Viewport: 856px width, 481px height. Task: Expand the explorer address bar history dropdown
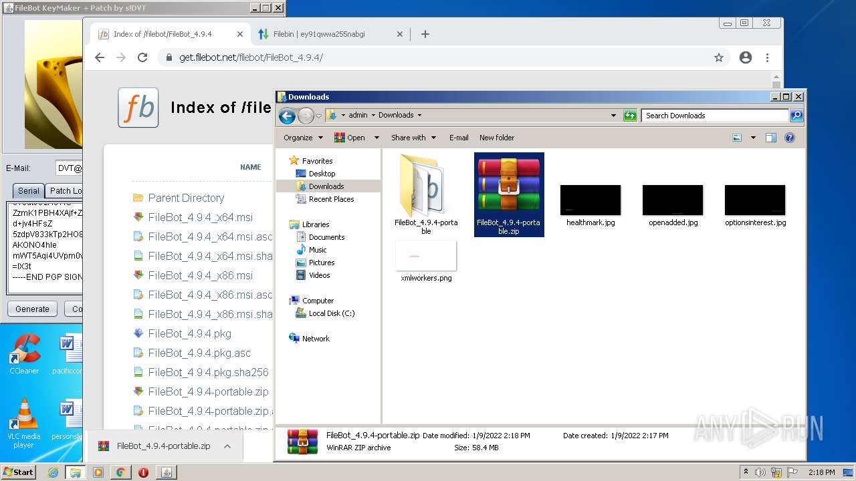click(x=613, y=116)
